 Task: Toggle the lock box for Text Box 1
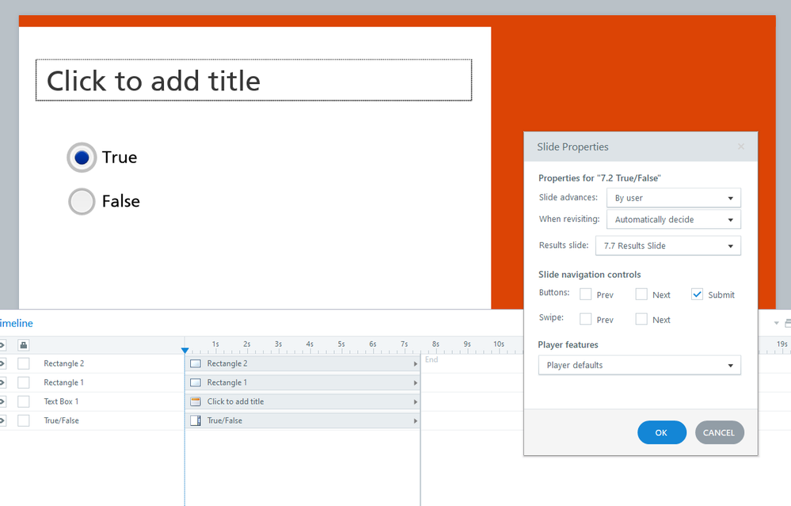[x=23, y=401]
